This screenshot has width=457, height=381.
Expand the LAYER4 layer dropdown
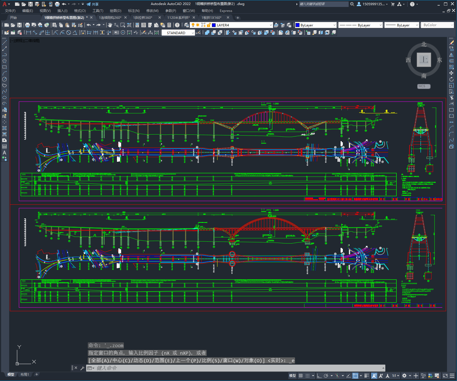271,25
